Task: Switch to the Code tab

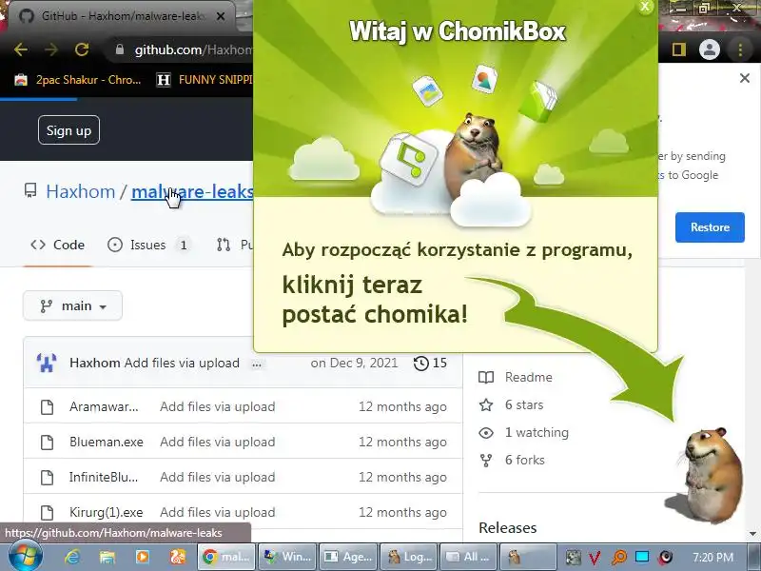Action: [x=57, y=245]
